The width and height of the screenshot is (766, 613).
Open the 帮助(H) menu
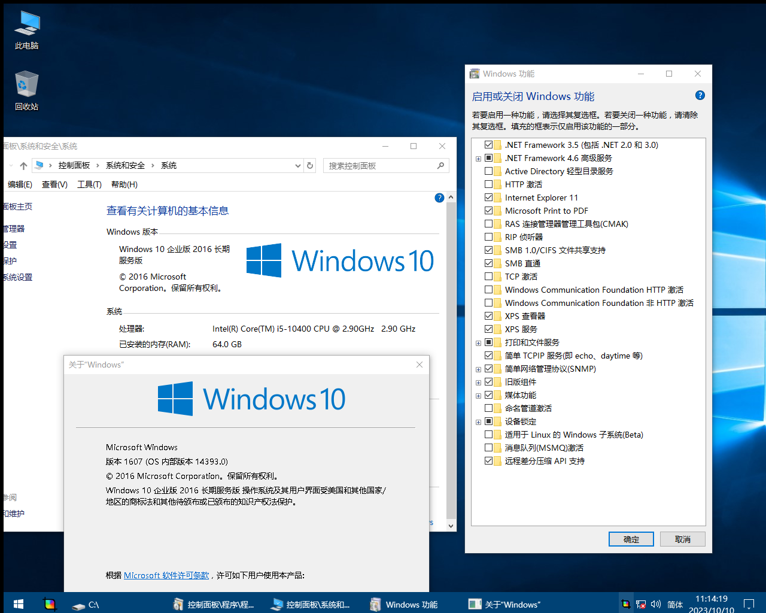pyautogui.click(x=124, y=184)
